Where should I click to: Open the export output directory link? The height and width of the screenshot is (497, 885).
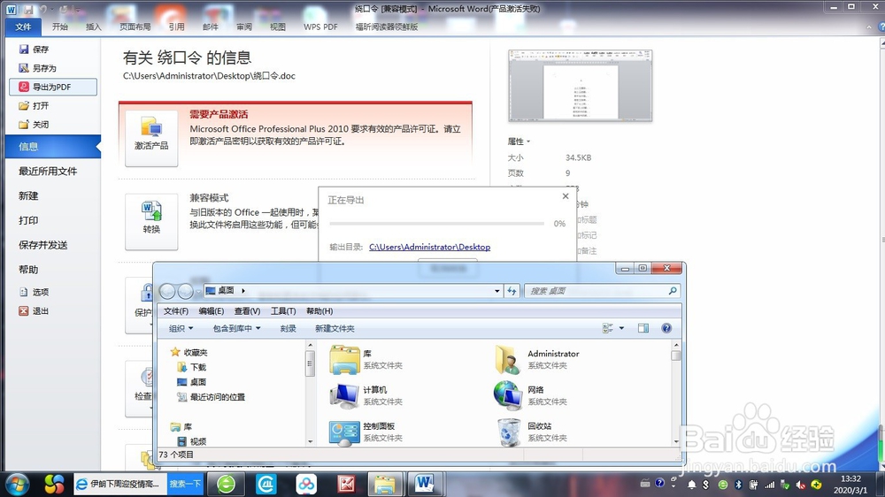point(429,247)
